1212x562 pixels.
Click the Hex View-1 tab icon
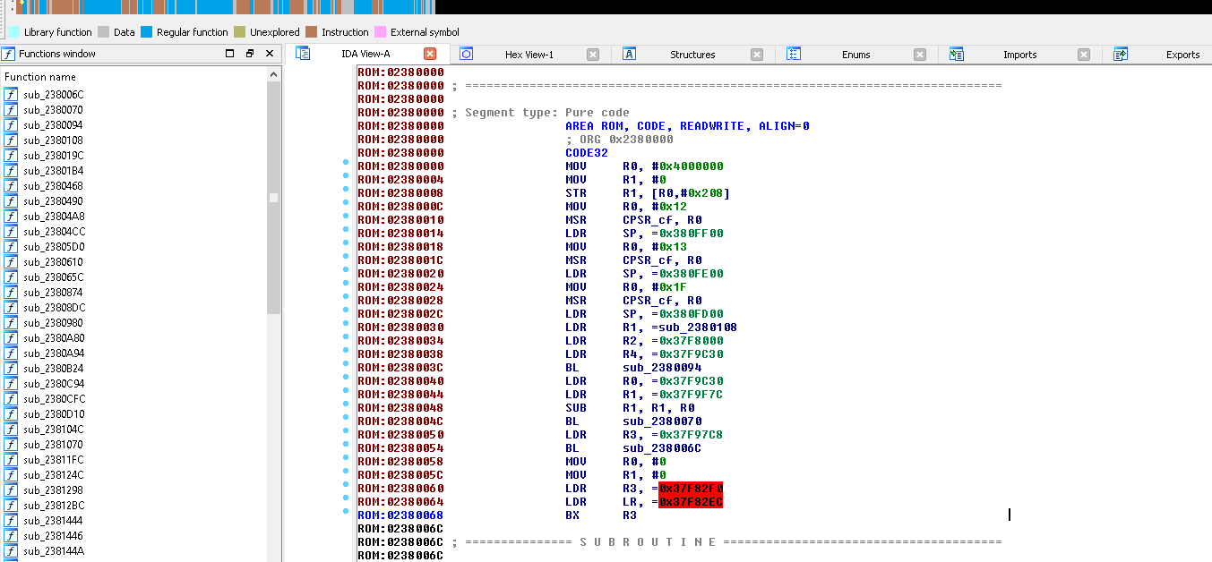click(466, 54)
